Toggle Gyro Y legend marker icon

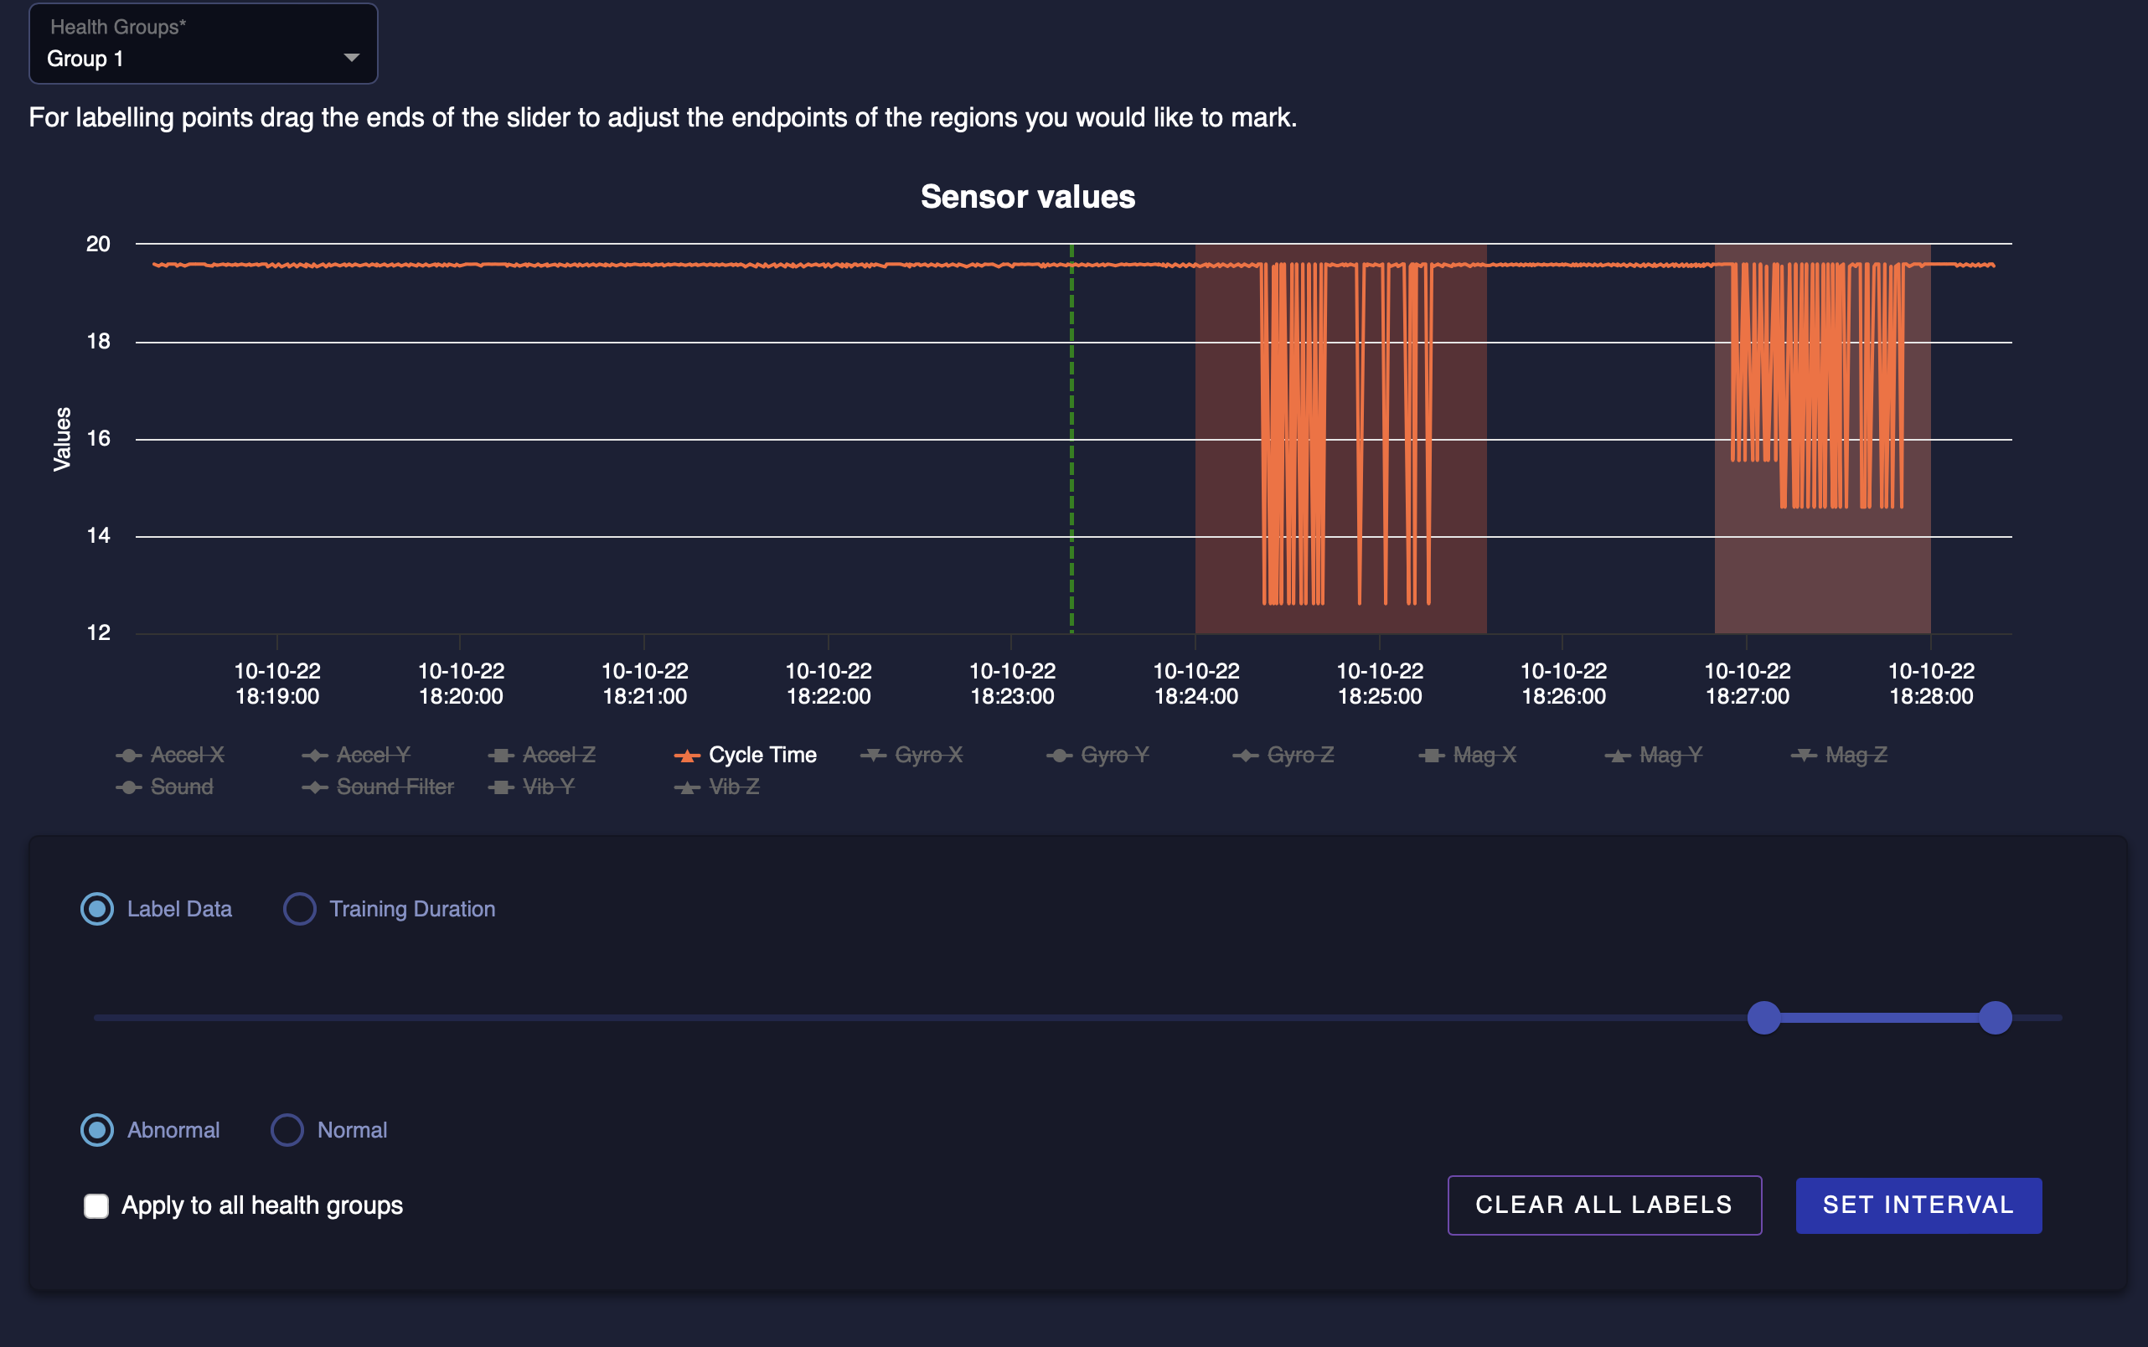pos(1059,756)
